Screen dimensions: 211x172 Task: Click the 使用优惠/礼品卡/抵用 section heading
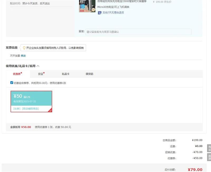coord(21,66)
